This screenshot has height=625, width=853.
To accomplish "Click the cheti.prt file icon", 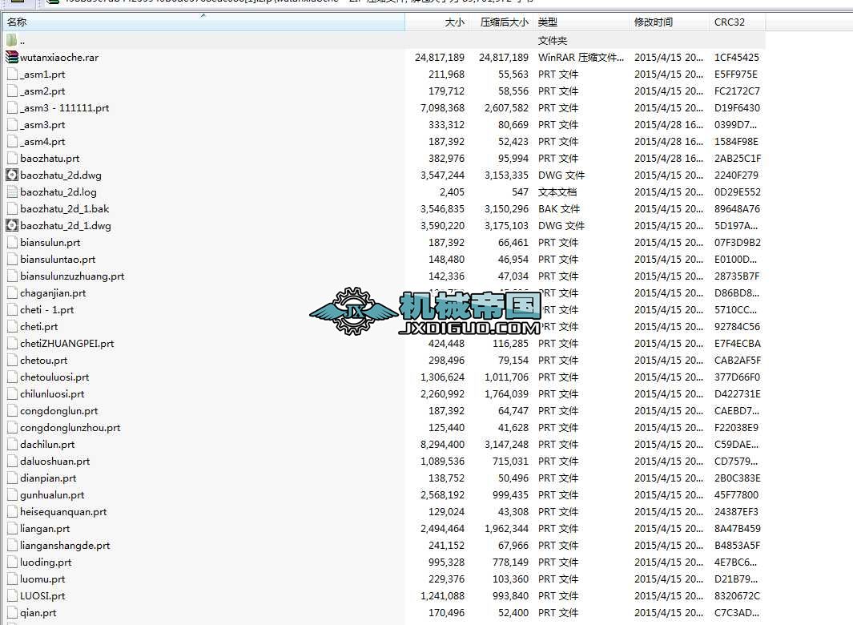I will 12,327.
